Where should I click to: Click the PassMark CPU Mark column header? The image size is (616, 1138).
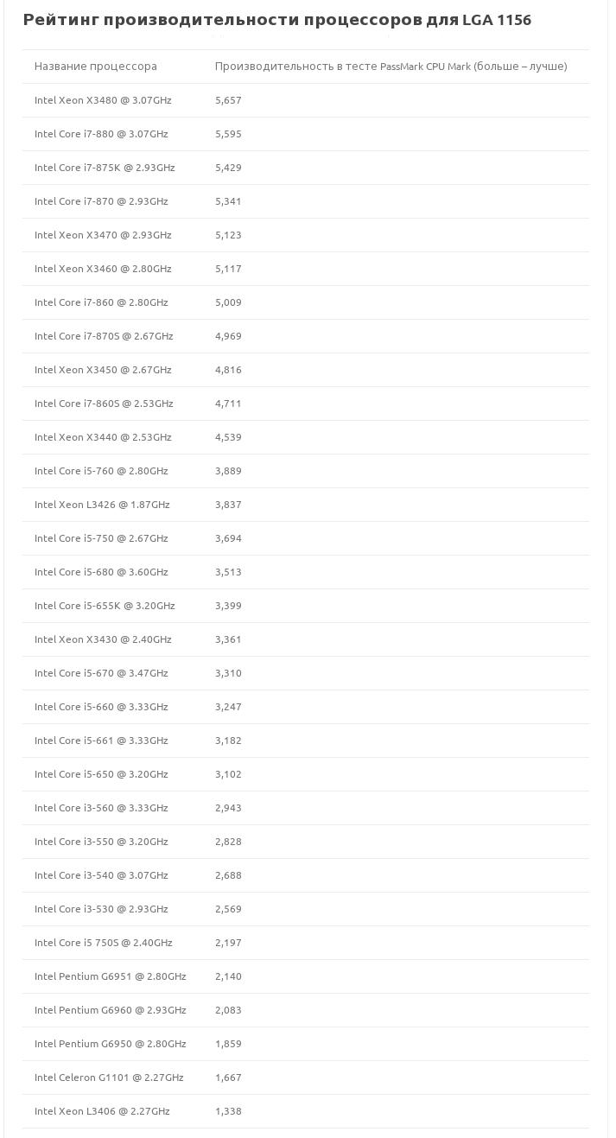pos(391,67)
